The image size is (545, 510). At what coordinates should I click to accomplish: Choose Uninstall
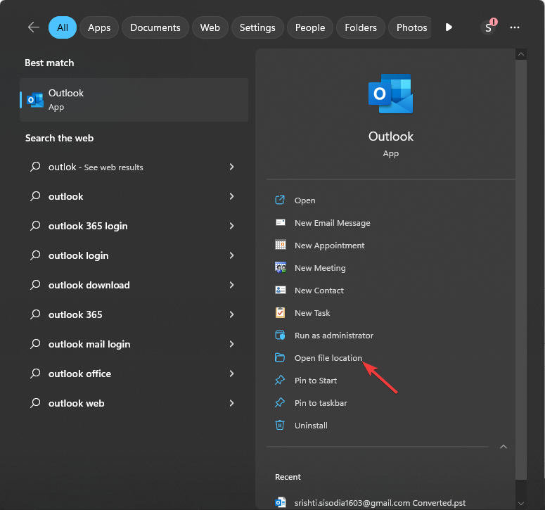coord(311,426)
